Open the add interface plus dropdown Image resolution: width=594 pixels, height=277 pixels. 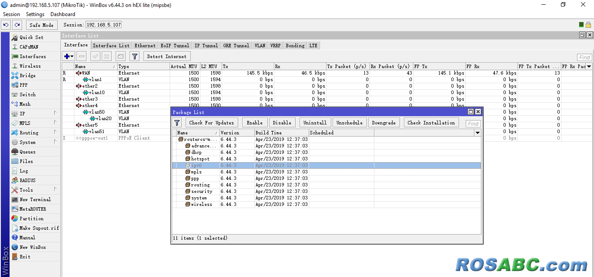tap(69, 56)
